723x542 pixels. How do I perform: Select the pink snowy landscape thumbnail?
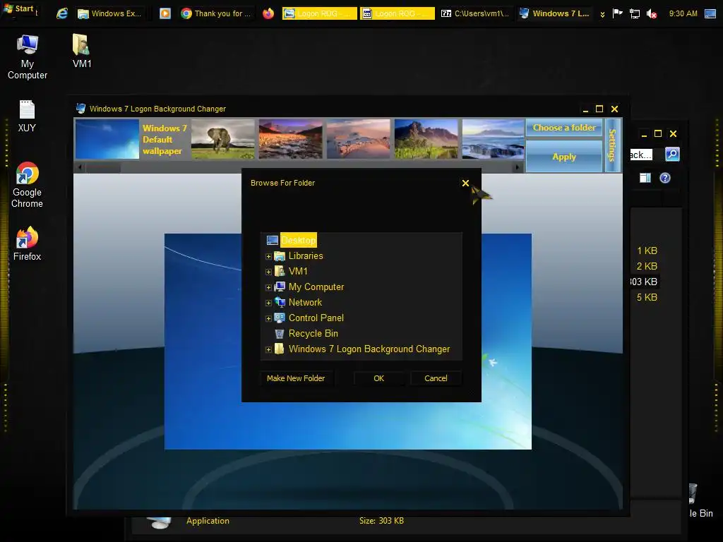[x=358, y=139]
